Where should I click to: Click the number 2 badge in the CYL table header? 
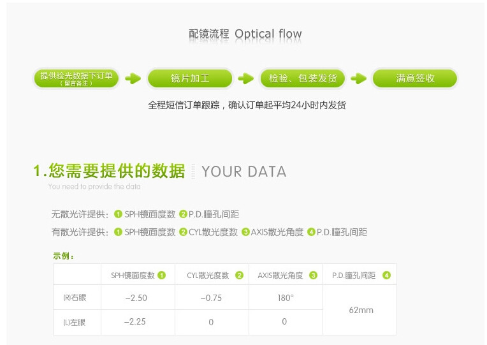click(x=239, y=275)
